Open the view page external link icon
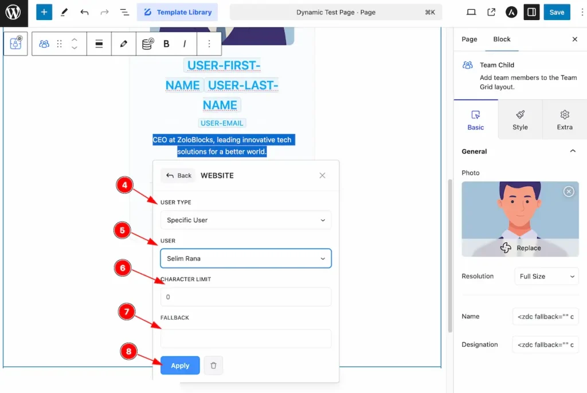Image resolution: width=587 pixels, height=393 pixels. click(x=491, y=13)
